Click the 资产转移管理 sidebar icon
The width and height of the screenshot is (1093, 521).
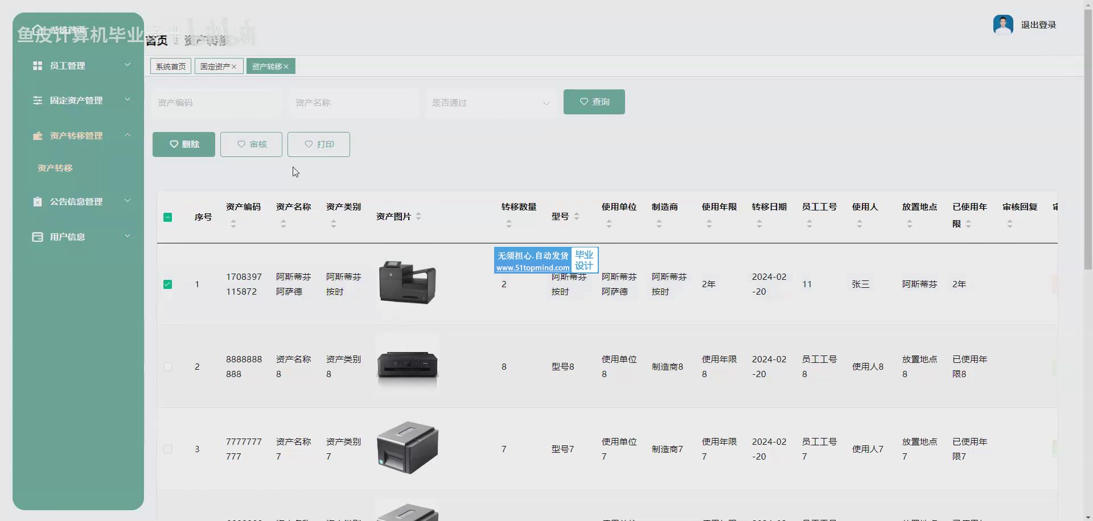point(38,136)
